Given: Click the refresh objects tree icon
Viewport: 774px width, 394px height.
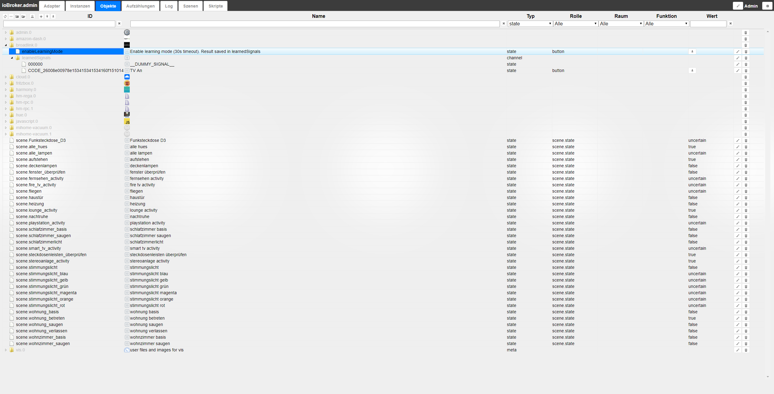Looking at the screenshot, I should 5,16.
